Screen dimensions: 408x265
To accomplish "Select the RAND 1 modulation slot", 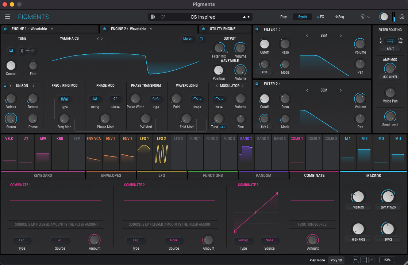I will point(246,153).
